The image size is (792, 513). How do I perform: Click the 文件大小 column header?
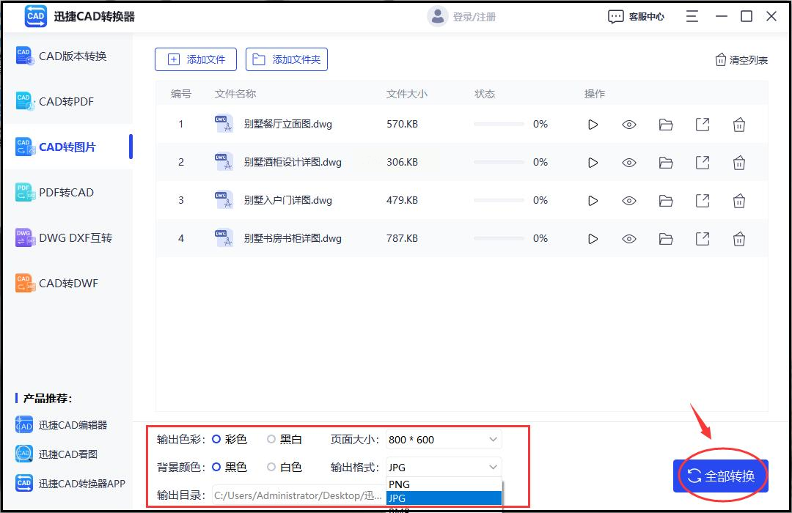point(406,94)
